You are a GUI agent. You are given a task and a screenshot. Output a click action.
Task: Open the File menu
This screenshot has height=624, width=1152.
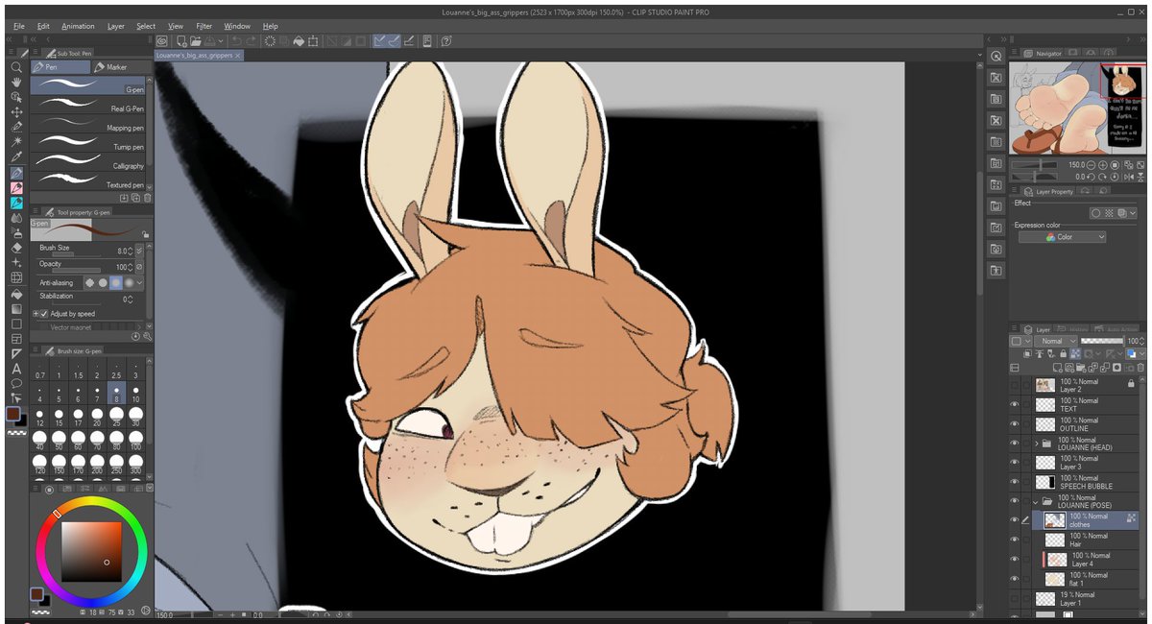pos(18,26)
